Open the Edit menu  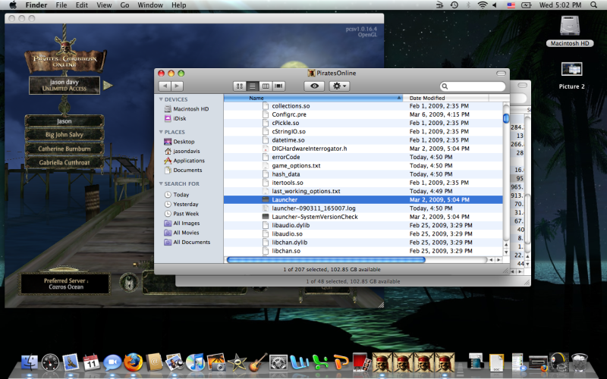[x=81, y=5]
